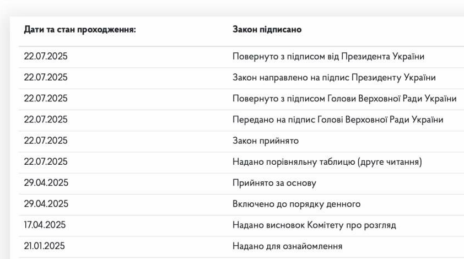Select date 22.07.2025 beside 'Повернуто з підписом від Президента'
Viewport: 464px width, 259px height.
46,56
